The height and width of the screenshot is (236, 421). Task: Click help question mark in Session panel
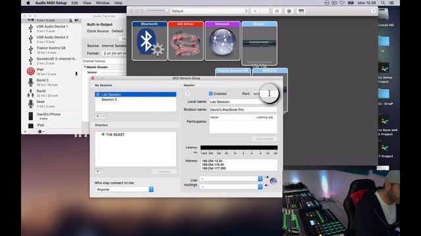(x=187, y=94)
